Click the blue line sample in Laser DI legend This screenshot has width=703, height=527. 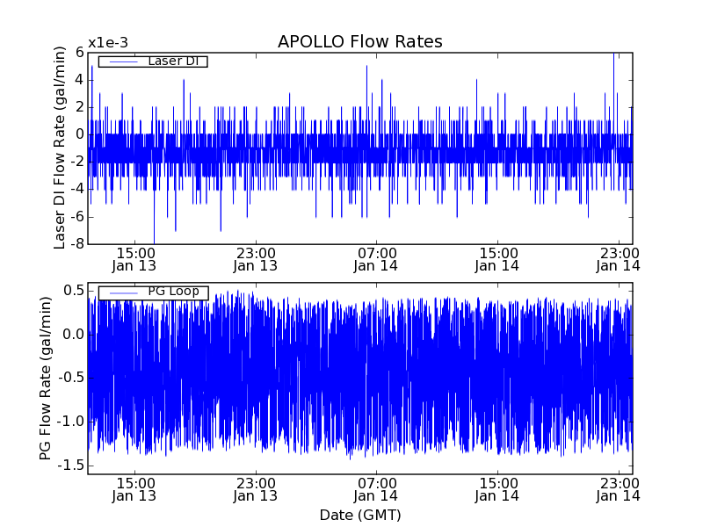(121, 61)
